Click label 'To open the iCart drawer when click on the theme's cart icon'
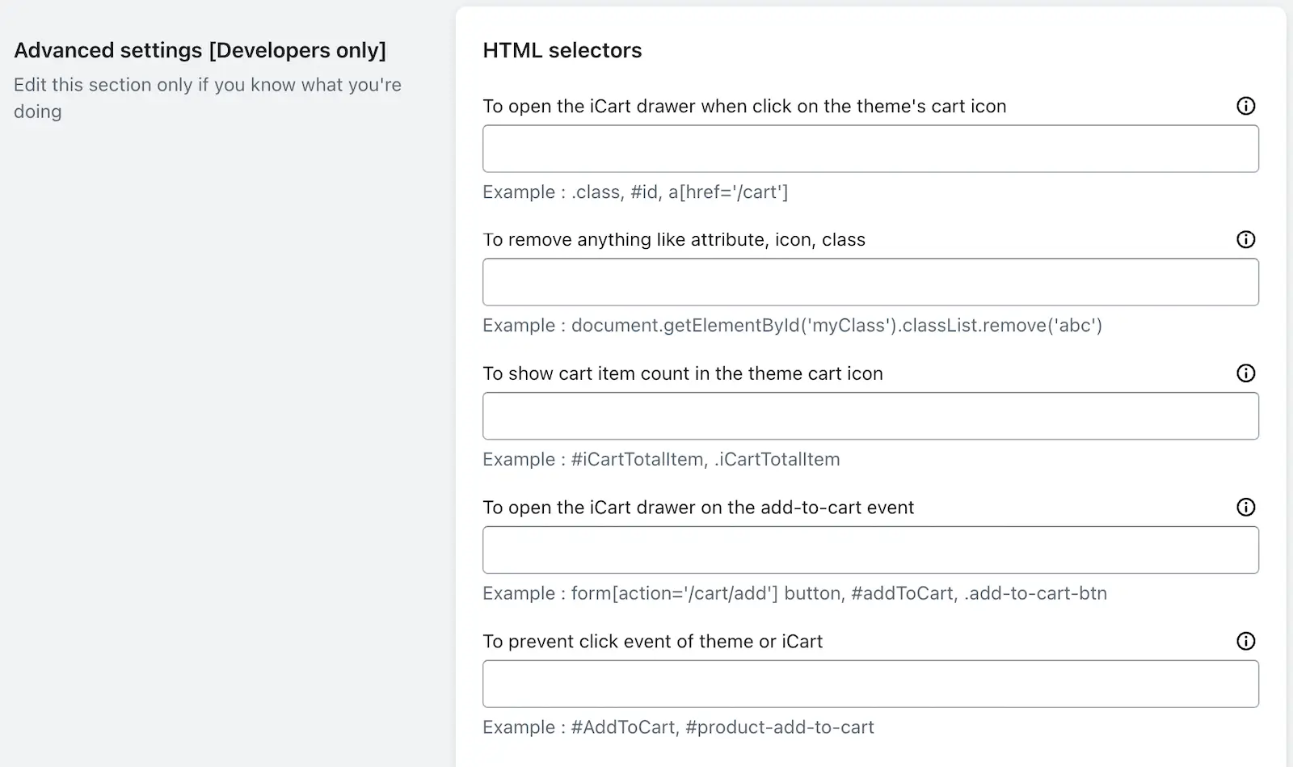 tap(744, 107)
